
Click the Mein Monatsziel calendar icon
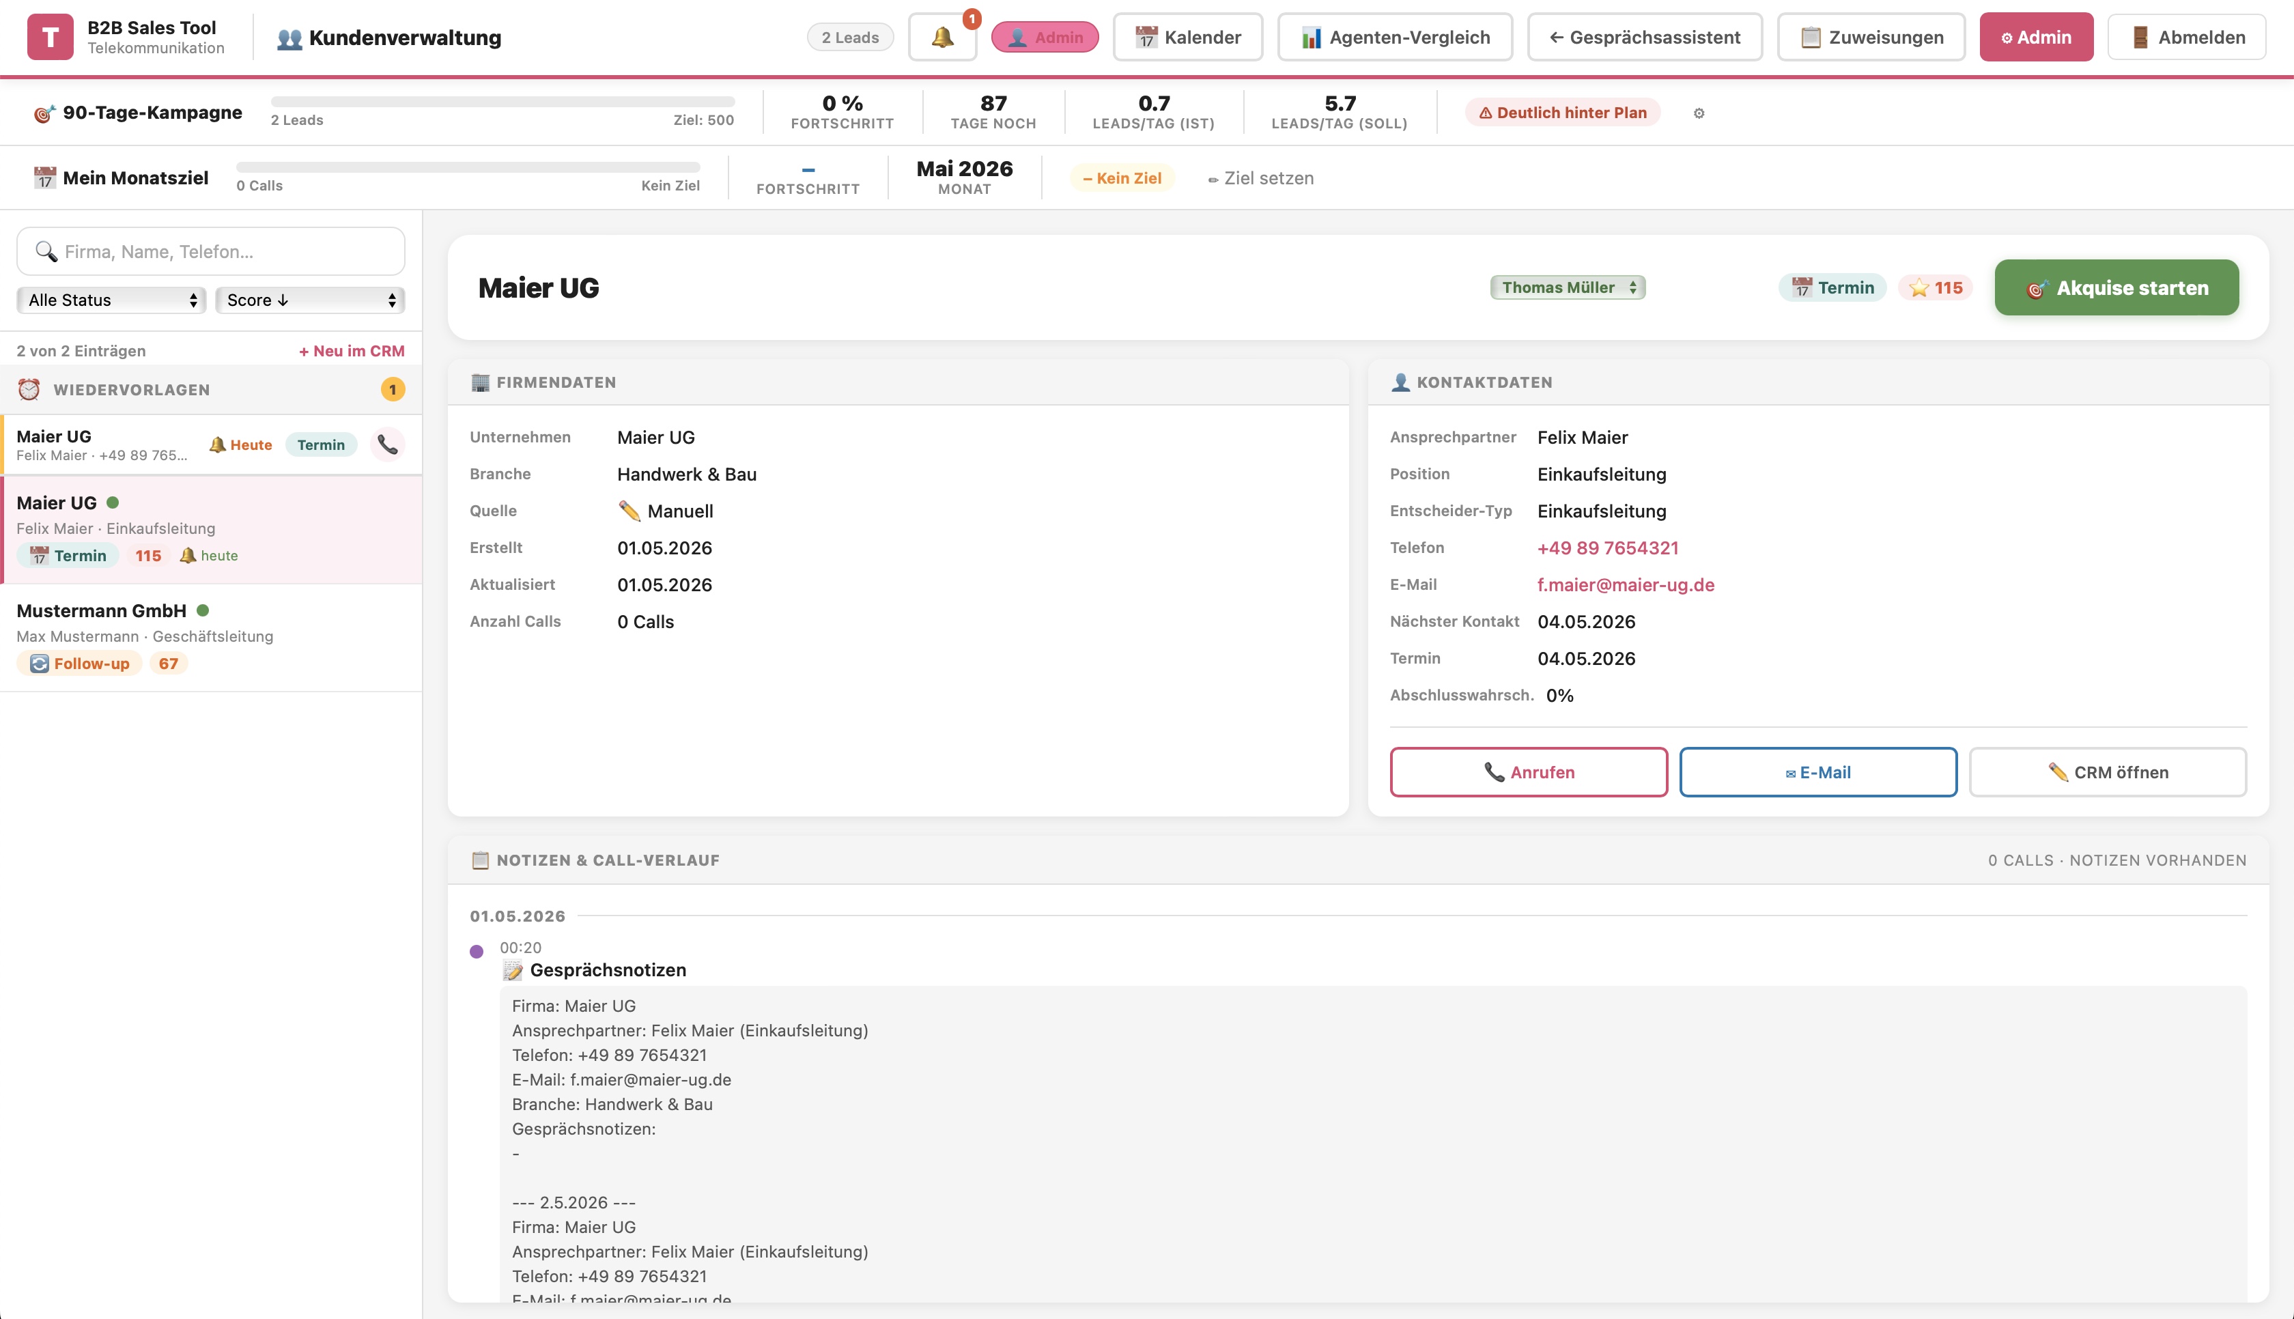coord(44,178)
